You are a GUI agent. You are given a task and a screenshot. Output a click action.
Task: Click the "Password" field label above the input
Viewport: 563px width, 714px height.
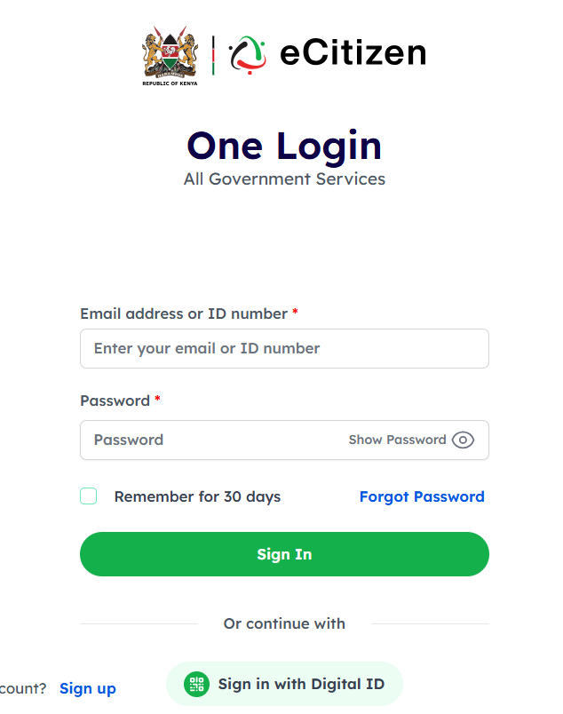115,401
